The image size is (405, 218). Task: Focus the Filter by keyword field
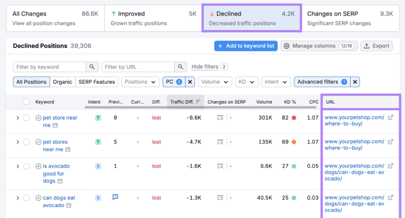50,67
